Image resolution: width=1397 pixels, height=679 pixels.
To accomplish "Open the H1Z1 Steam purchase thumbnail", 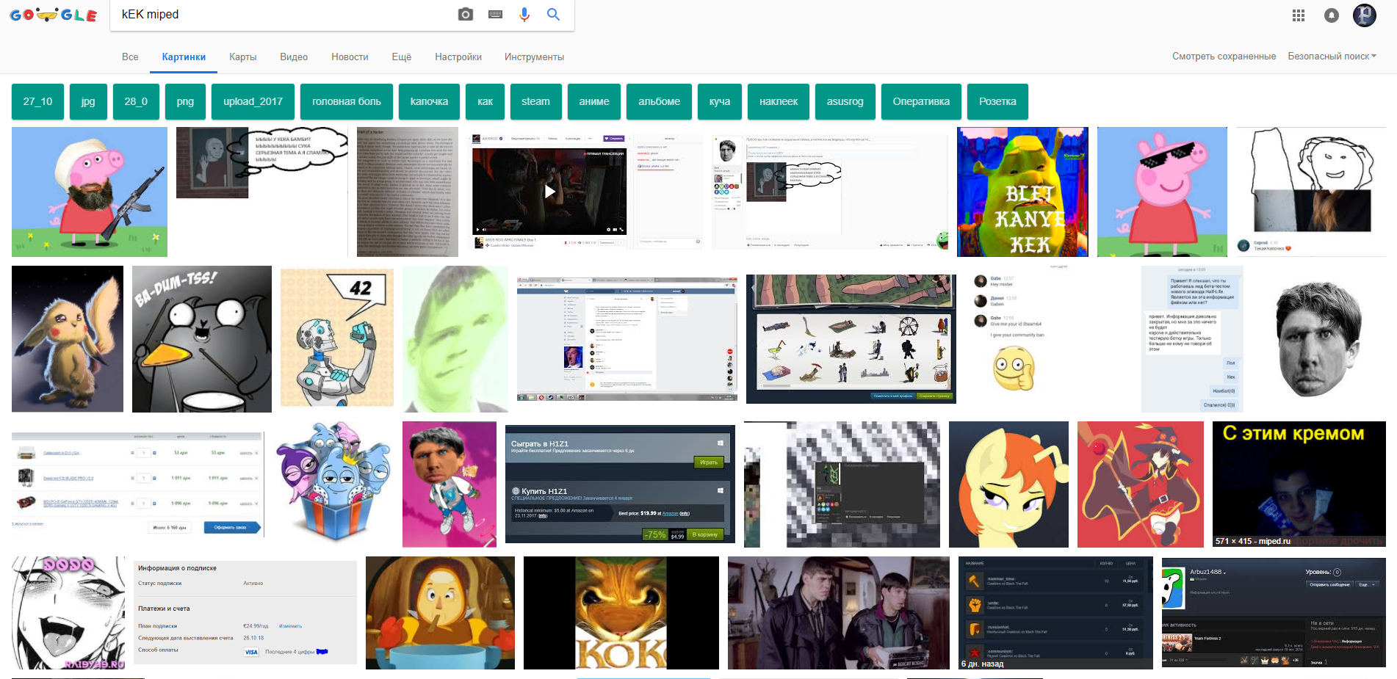I will pyautogui.click(x=620, y=484).
